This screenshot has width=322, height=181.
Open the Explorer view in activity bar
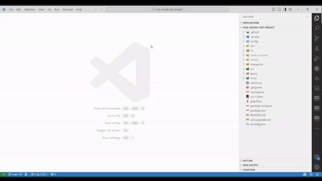point(317,18)
